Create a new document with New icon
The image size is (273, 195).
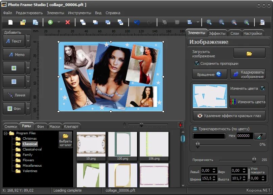coord(10,22)
